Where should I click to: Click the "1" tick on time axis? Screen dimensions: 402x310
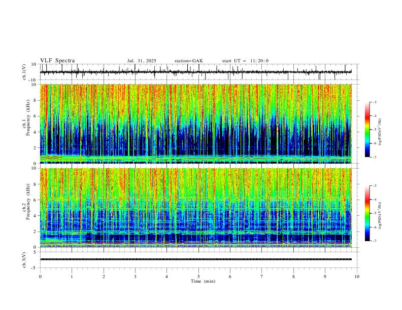coord(72,277)
